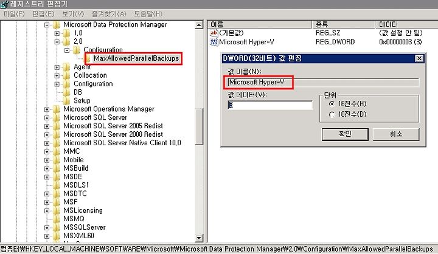Expand Microsoft SQL Server 2005 Redist key
Screen dimensions: 438x254
[x=47, y=126]
